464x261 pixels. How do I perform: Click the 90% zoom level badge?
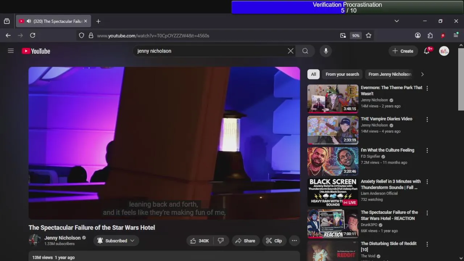[x=356, y=36]
